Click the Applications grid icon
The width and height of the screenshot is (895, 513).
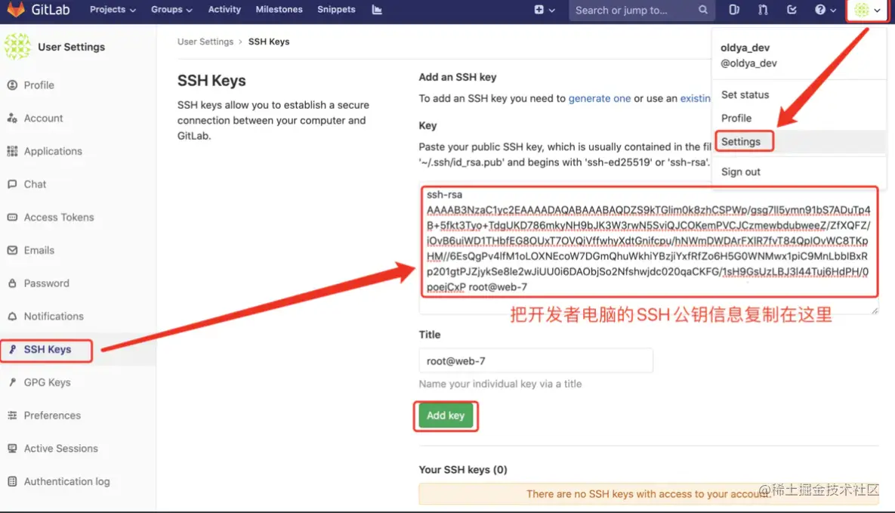tap(12, 151)
